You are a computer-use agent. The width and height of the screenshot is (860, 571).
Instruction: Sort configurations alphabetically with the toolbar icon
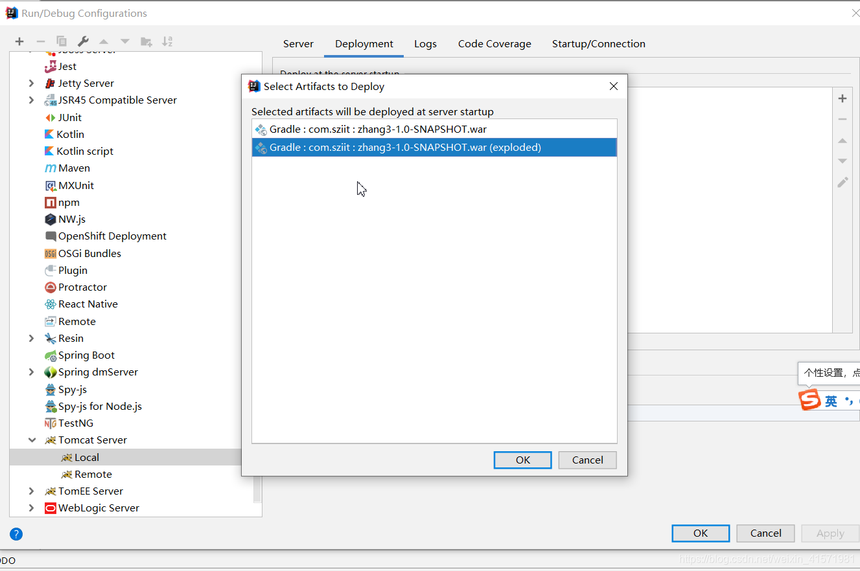click(167, 41)
